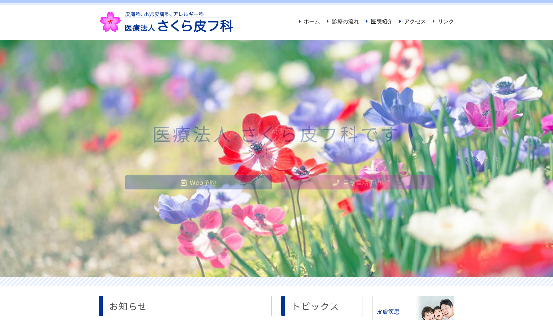The height and width of the screenshot is (320, 553).
Task: Click the arrow icon before 診療の流れ
Action: 327,21
